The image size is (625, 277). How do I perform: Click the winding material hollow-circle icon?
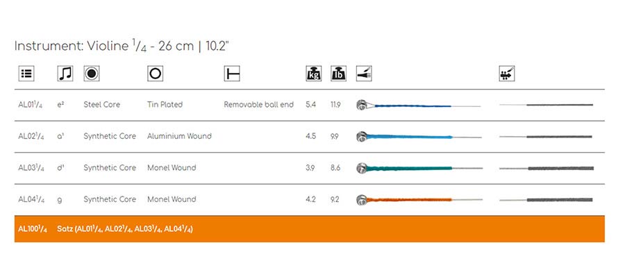pos(155,74)
